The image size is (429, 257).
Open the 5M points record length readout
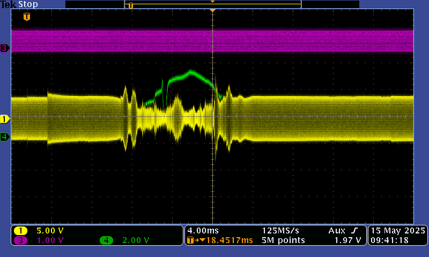(283, 240)
